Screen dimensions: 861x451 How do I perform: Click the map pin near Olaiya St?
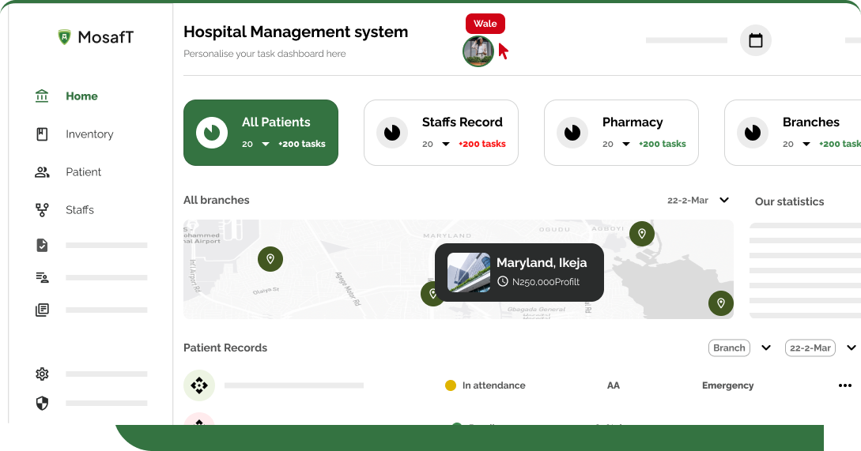270,259
